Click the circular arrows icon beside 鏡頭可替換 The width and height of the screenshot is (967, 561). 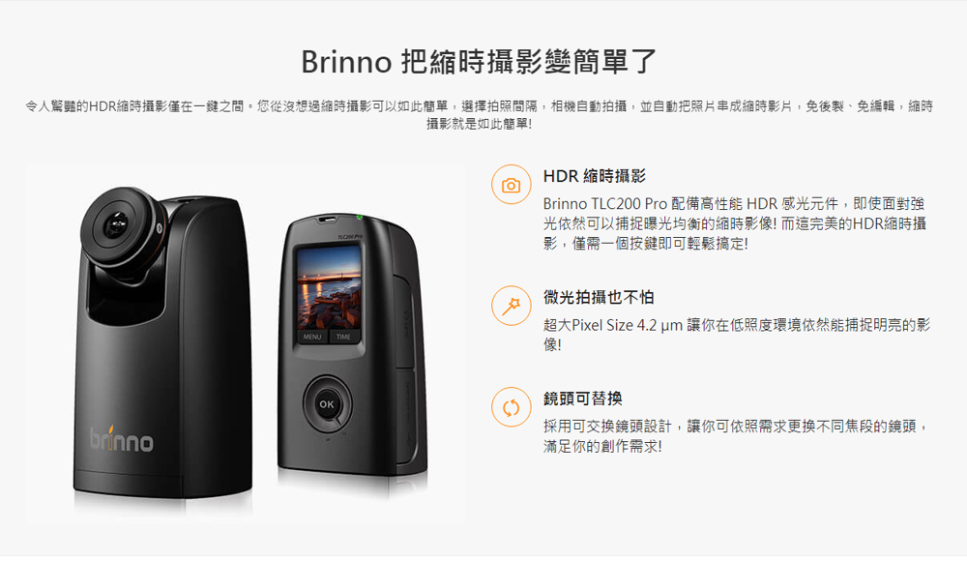tap(511, 407)
